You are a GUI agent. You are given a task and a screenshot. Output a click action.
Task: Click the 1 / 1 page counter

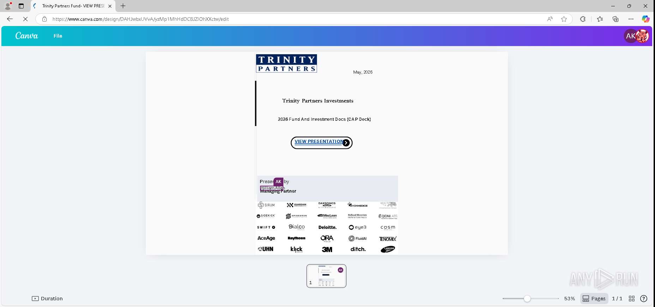[617, 299]
